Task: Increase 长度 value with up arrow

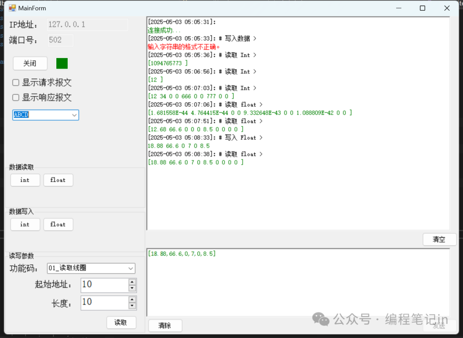Action: pyautogui.click(x=132, y=299)
